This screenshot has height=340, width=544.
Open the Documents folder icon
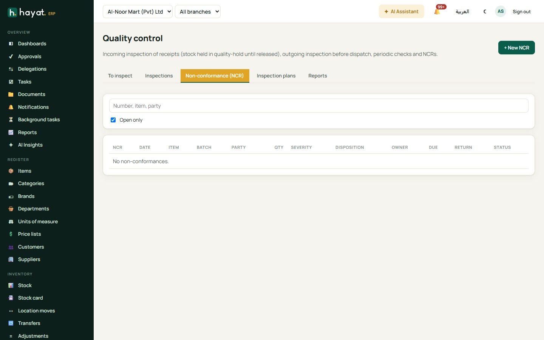[x=11, y=94]
